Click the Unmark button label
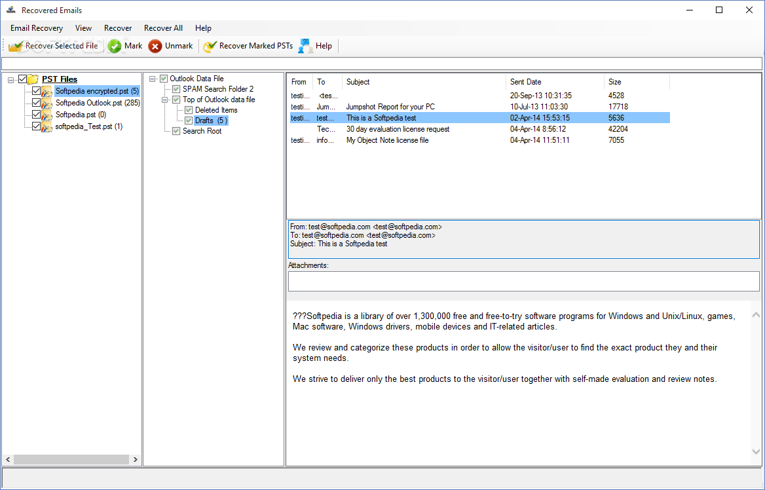Viewport: 765px width, 490px height. pos(179,46)
